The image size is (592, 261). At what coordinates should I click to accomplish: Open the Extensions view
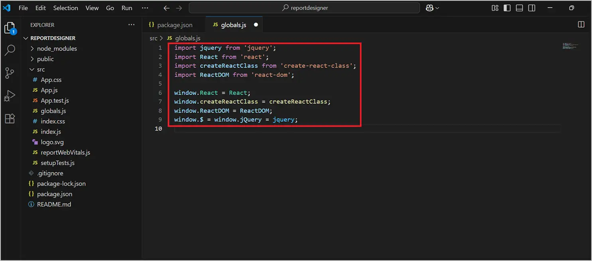pyautogui.click(x=10, y=119)
